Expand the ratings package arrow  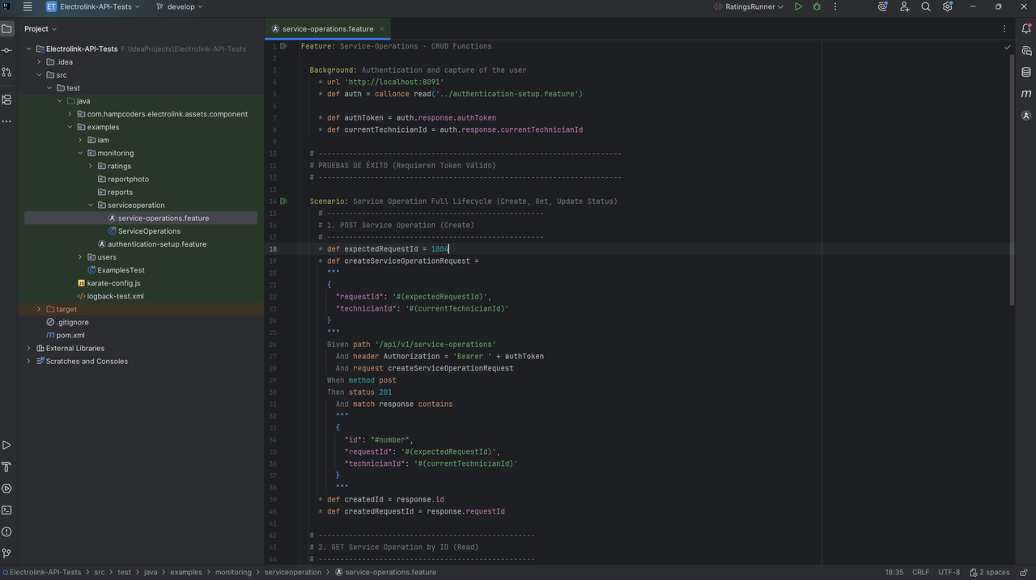click(x=91, y=166)
